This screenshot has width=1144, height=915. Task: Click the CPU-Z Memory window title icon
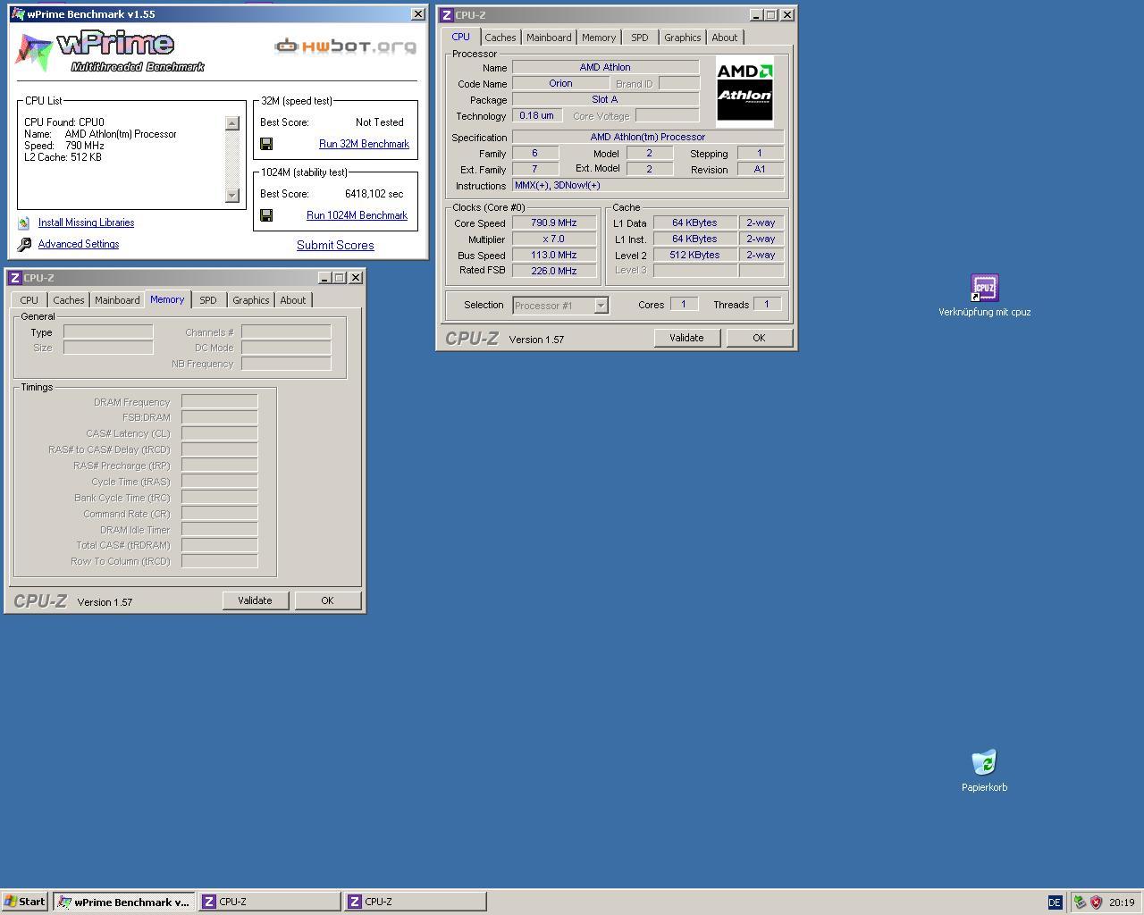[14, 278]
